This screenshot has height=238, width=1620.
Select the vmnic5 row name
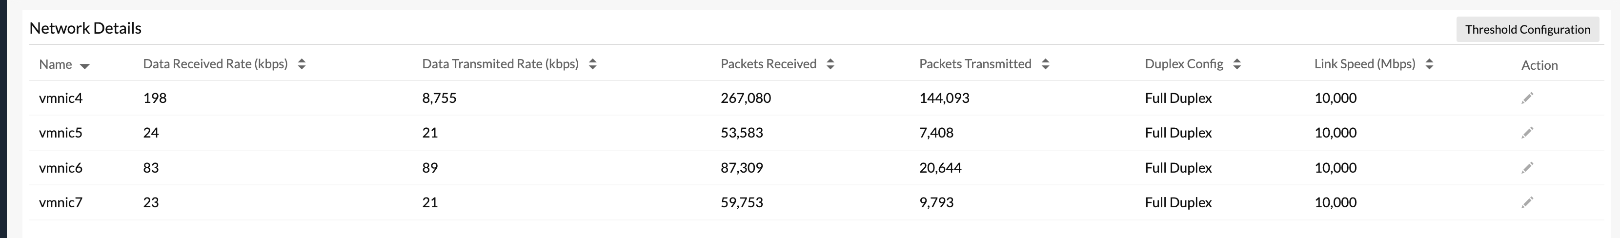(x=61, y=133)
